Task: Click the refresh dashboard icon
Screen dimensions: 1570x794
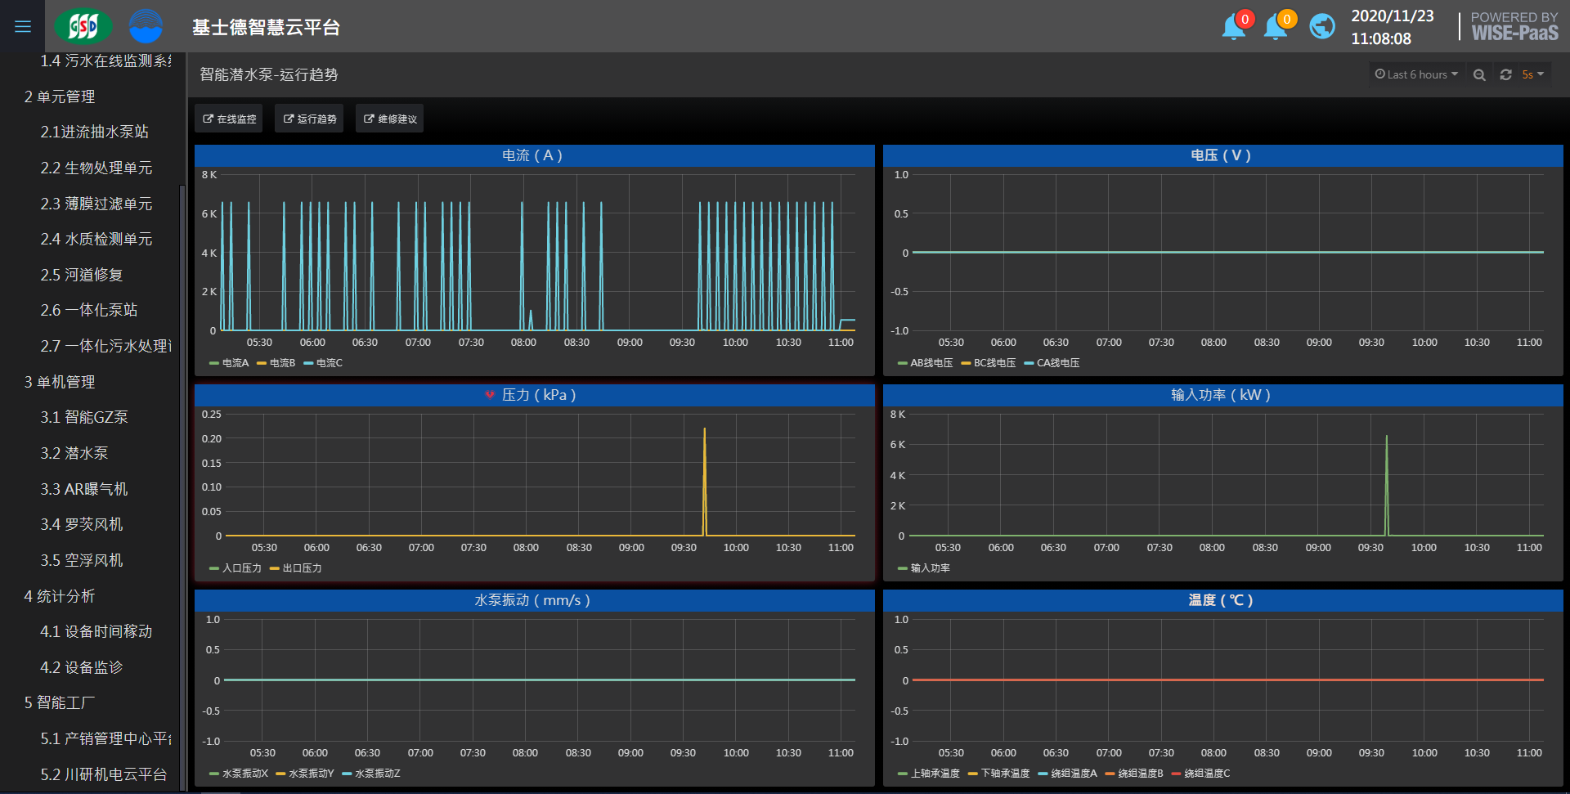Action: tap(1505, 74)
